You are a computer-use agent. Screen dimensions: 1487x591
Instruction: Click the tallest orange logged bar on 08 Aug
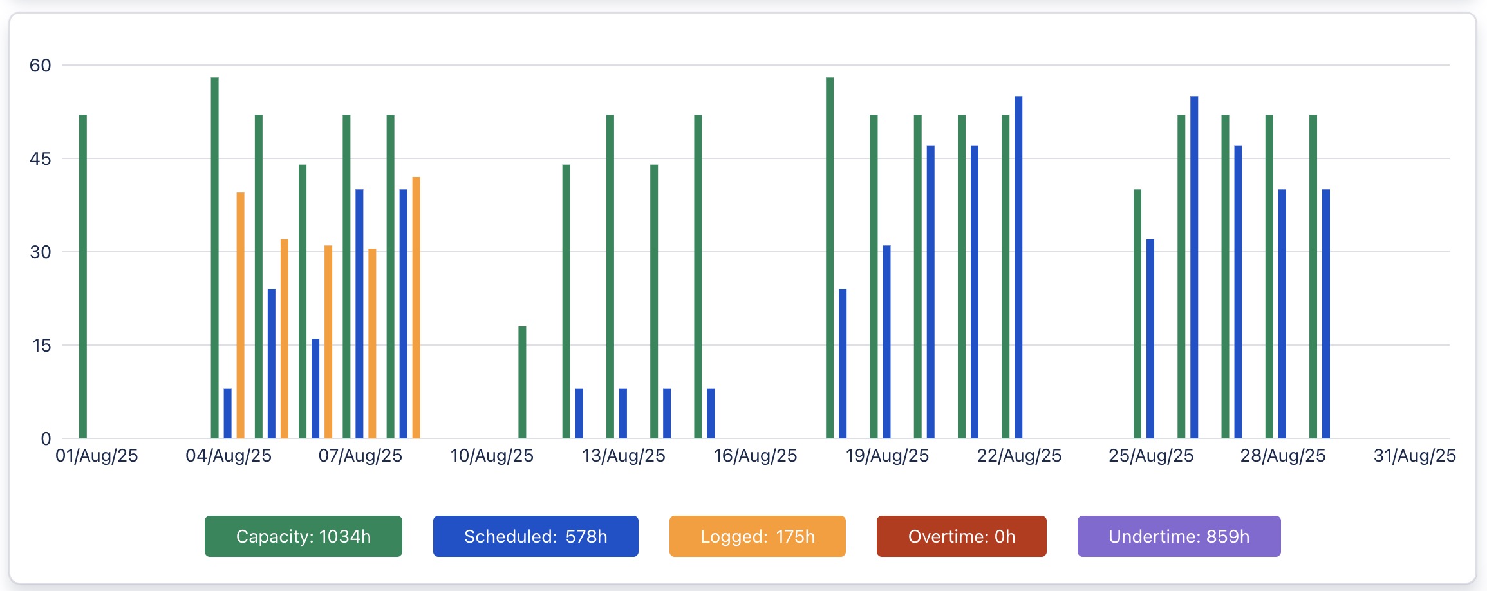point(416,308)
